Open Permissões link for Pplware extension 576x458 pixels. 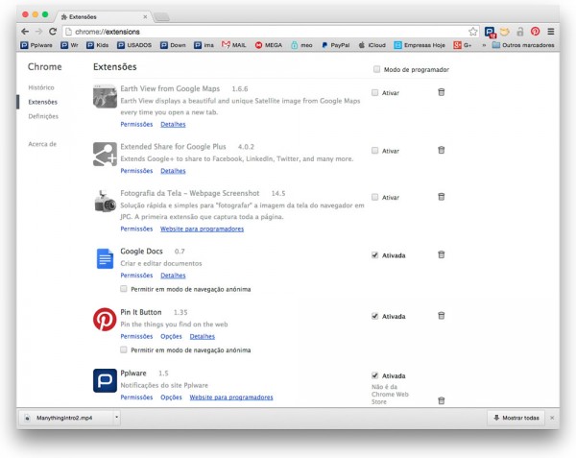[x=136, y=398]
